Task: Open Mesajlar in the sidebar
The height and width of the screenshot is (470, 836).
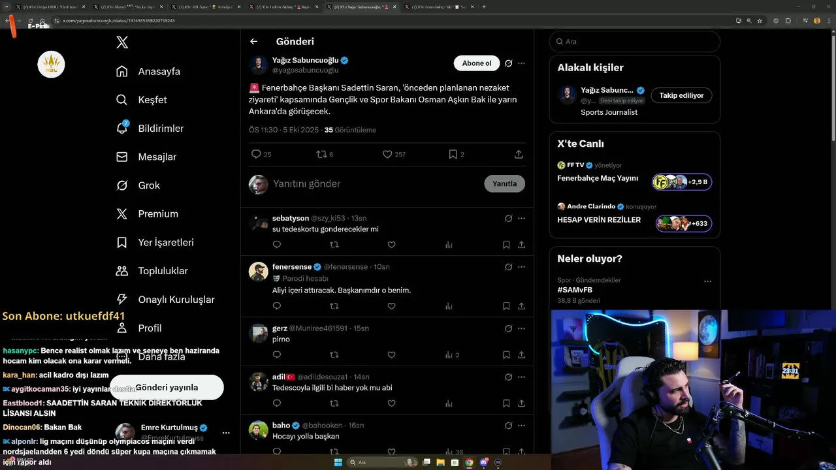Action: pyautogui.click(x=147, y=157)
